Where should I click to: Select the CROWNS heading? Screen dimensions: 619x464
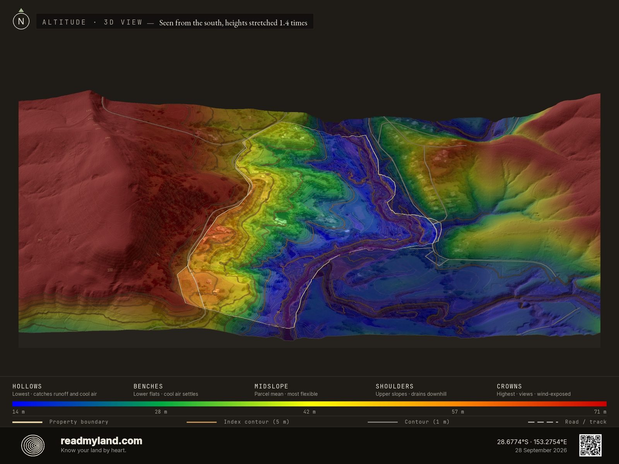tap(509, 386)
